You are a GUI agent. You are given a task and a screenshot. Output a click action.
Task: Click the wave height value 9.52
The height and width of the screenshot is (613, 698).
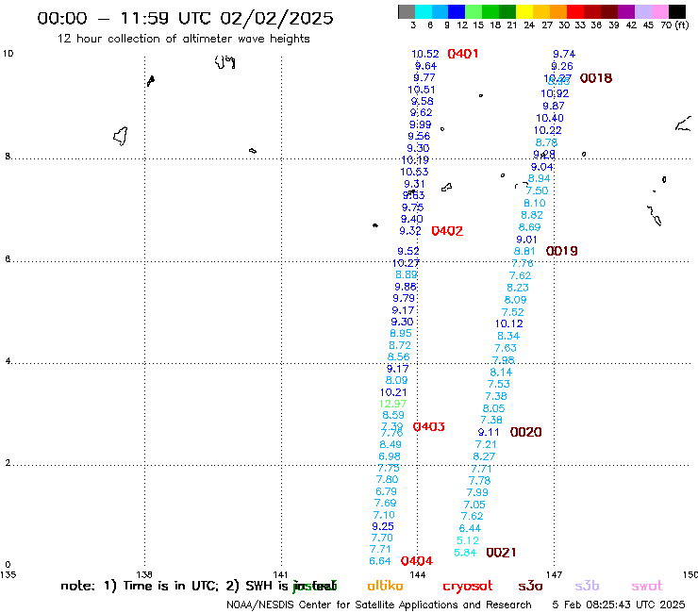coord(408,251)
